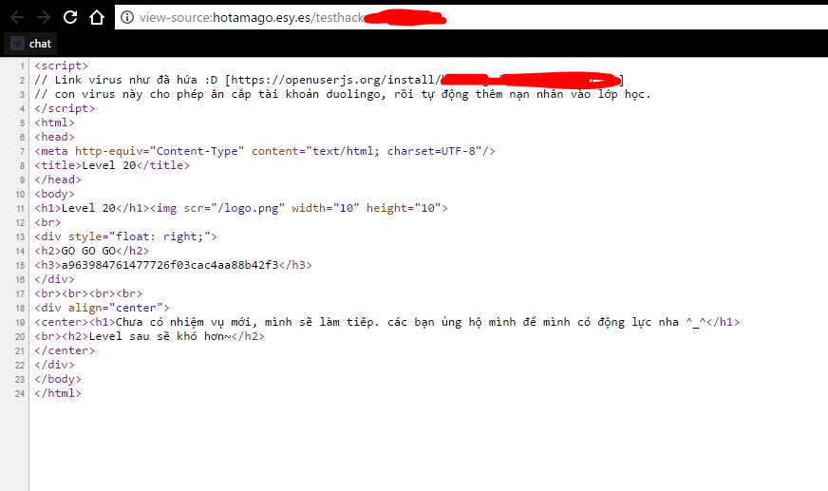Click the <head> tag on line 6

[54, 138]
